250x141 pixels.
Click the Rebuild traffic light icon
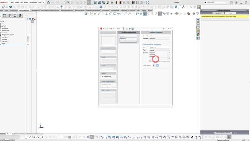116,2
